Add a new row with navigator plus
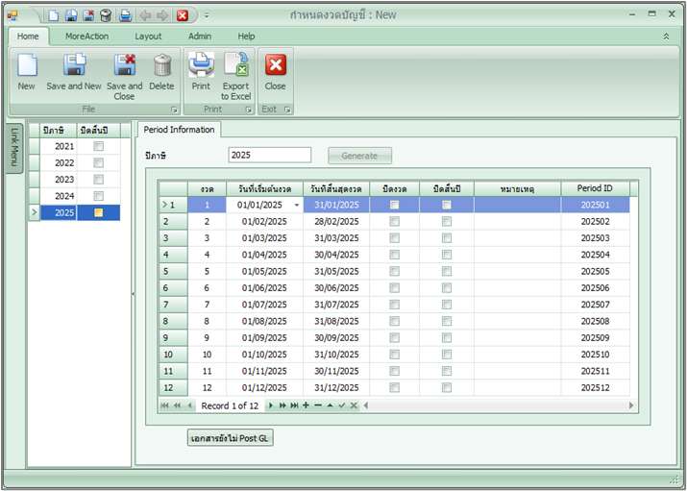Screen dimensions: 687x491 point(306,405)
